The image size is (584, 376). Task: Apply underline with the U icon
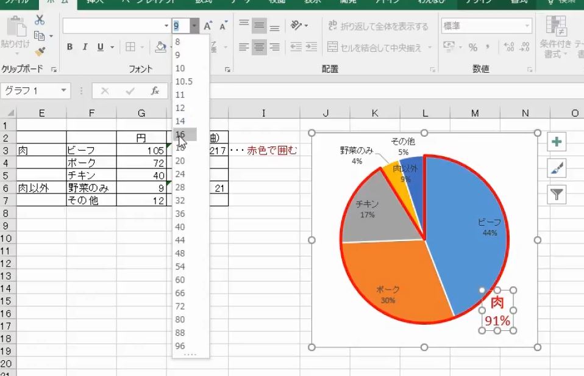pyautogui.click(x=99, y=46)
